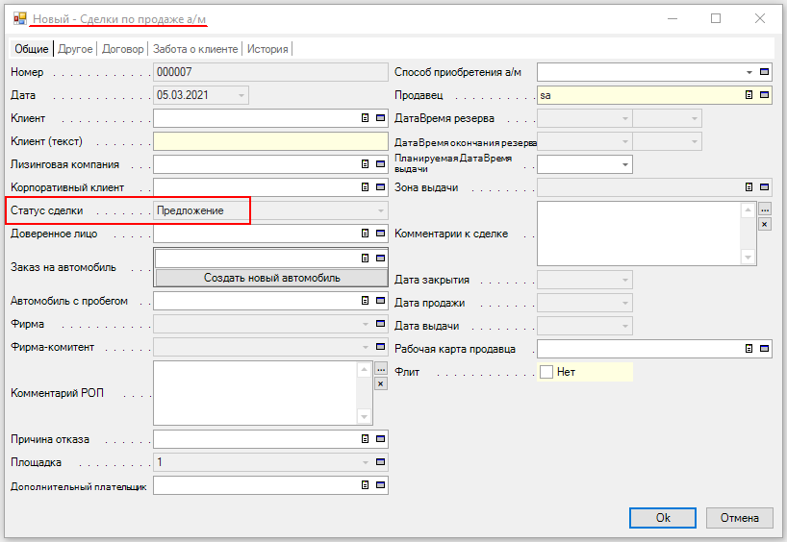This screenshot has height=542, width=787.
Task: Open the Забота о клиенте tab
Action: coord(195,49)
